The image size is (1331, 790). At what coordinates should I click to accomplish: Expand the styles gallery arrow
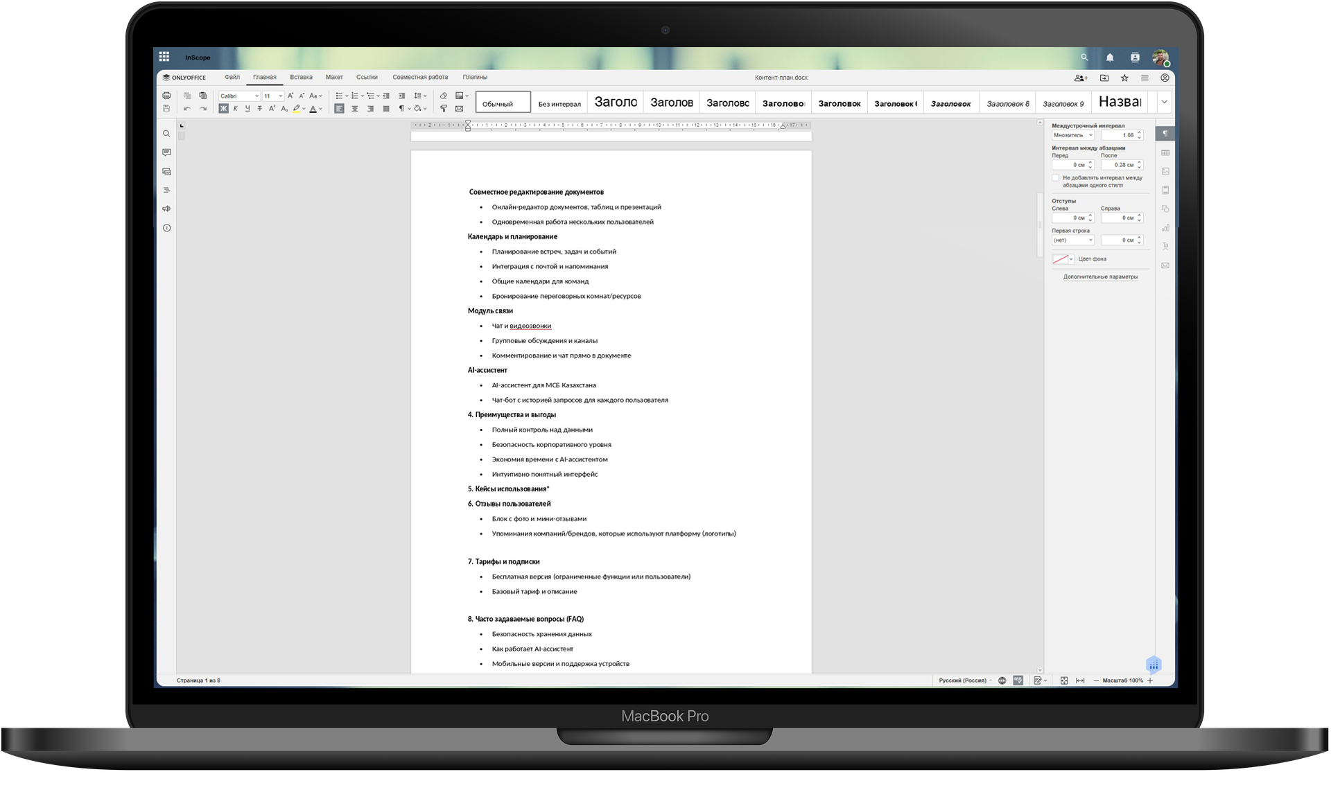1164,102
